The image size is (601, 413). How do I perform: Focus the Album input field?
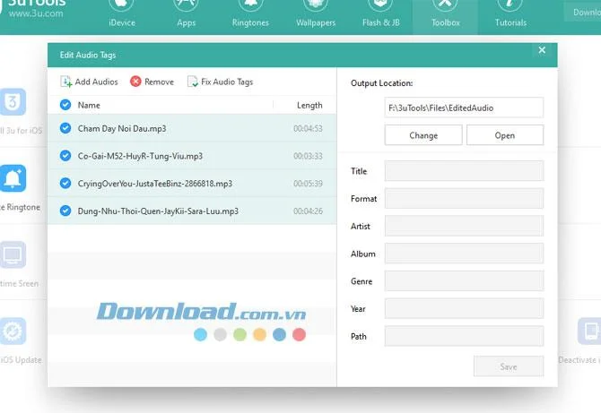point(464,254)
